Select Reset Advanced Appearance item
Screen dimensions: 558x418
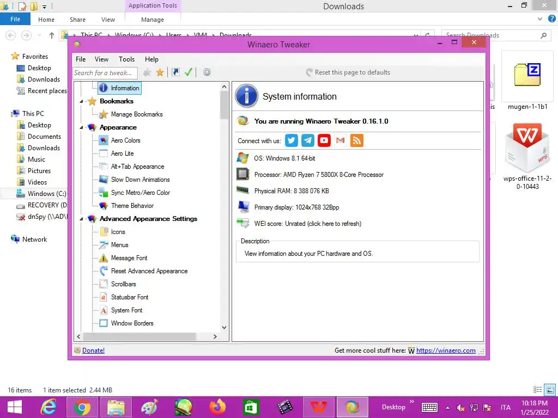[149, 271]
